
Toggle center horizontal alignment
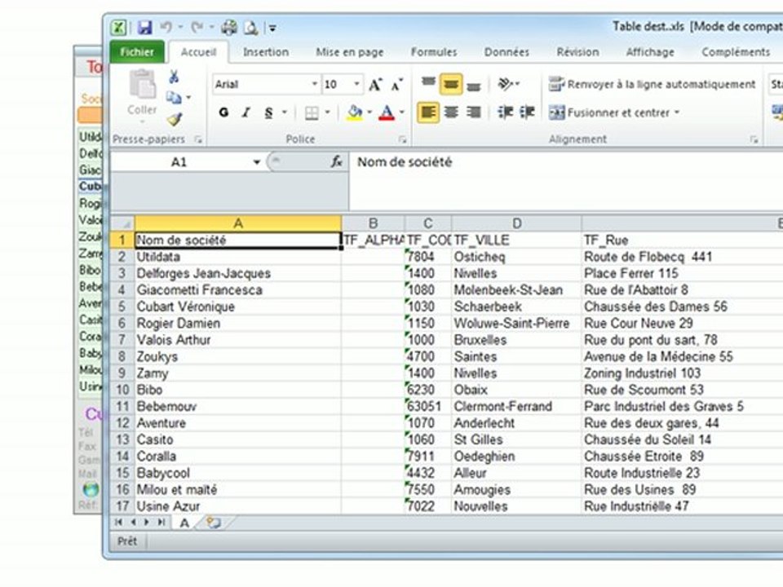click(451, 113)
